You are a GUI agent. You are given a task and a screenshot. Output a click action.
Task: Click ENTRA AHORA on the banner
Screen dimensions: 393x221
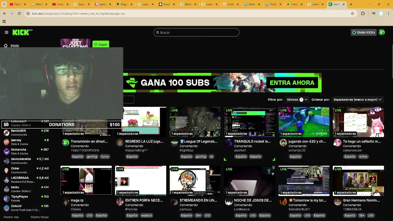[x=292, y=83]
